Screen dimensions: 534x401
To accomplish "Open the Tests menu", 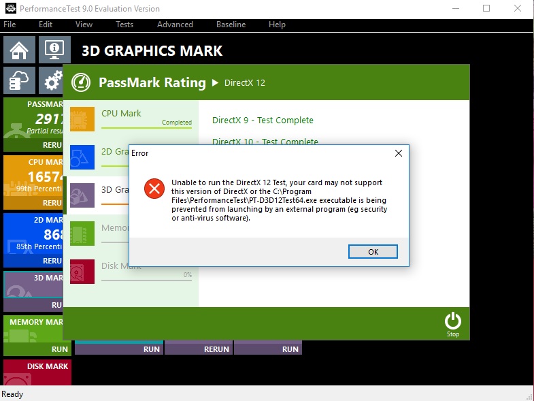I will 124,25.
